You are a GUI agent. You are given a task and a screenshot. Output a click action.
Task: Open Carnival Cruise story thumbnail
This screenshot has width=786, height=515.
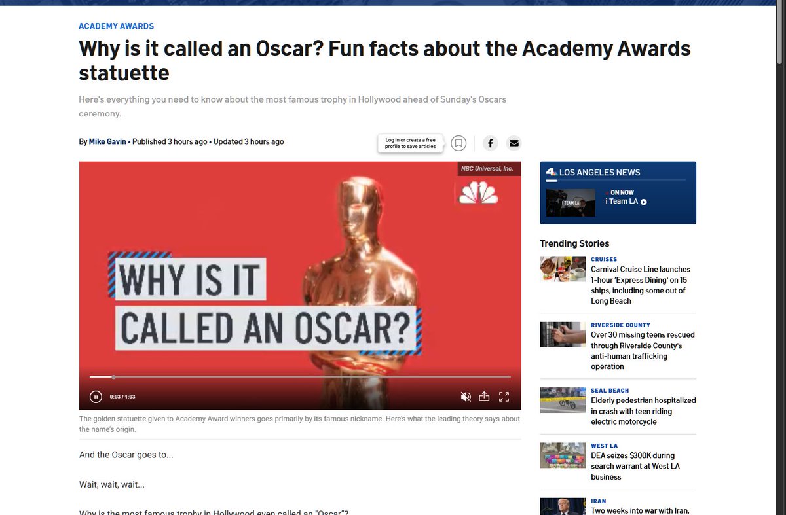tap(563, 268)
